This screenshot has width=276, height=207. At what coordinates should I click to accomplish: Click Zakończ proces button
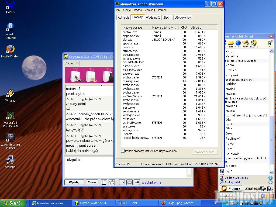(204, 152)
